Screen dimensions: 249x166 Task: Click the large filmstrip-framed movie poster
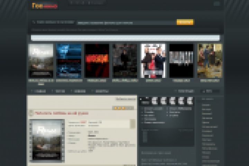47,140
